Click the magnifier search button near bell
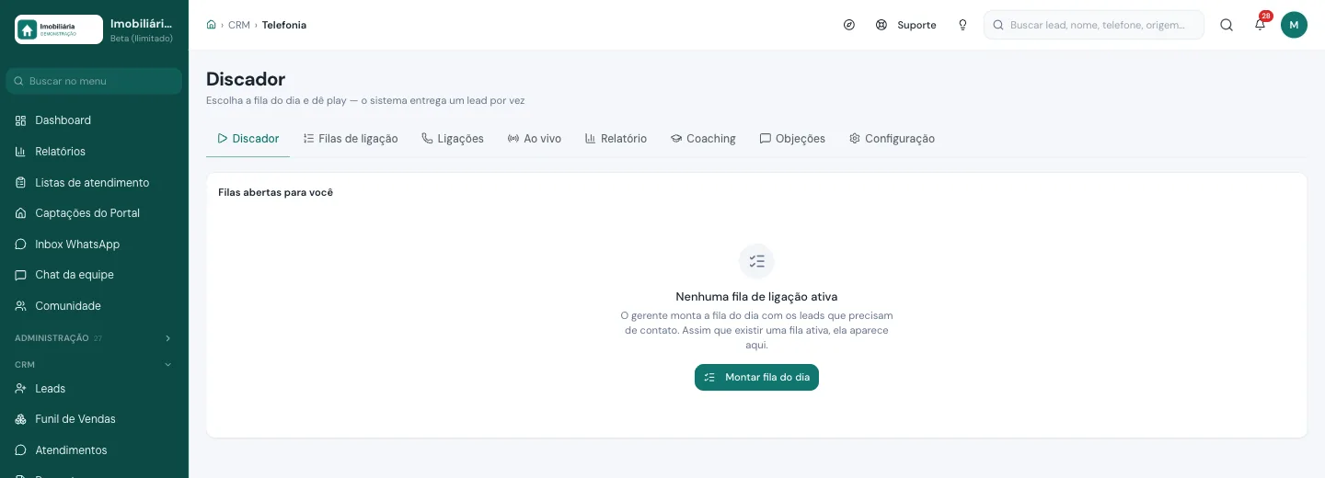Viewport: 1325px width, 478px height. (x=1227, y=25)
